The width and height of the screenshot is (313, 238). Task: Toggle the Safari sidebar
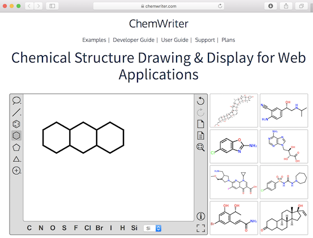click(x=53, y=6)
